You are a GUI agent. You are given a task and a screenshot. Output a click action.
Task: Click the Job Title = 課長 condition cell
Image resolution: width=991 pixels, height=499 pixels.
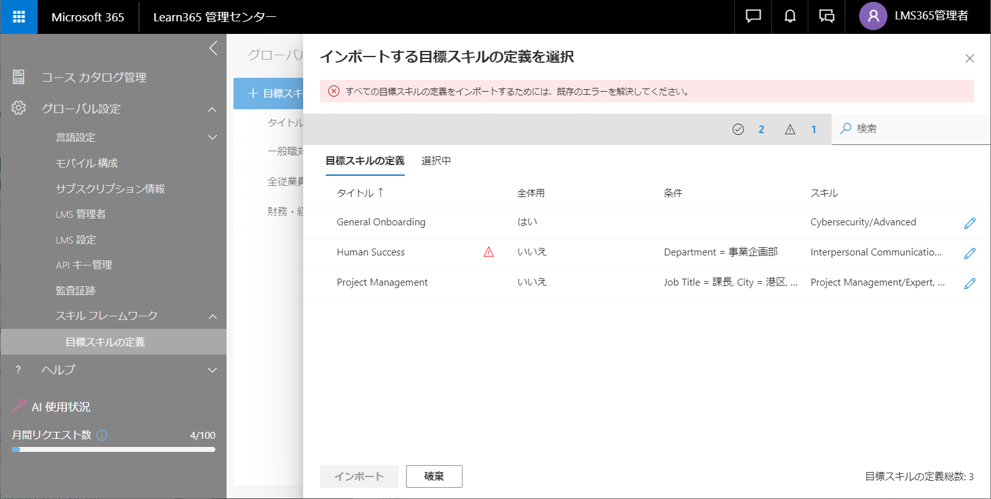pyautogui.click(x=731, y=282)
